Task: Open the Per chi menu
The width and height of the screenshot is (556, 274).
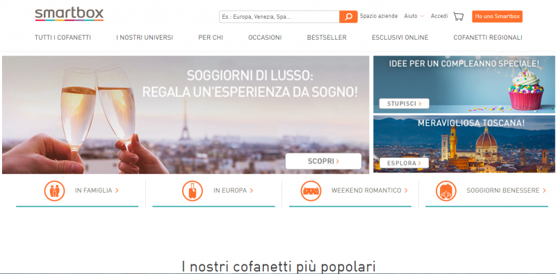Action: point(211,38)
